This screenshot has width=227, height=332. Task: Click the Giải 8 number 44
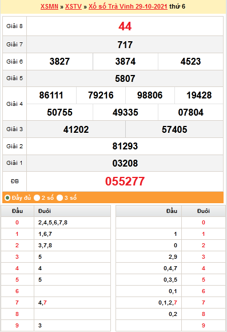pos(125,26)
